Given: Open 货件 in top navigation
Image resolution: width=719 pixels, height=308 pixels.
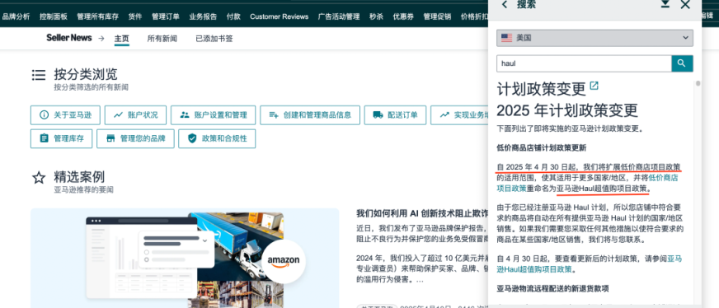Looking at the screenshot, I should click(x=135, y=16).
